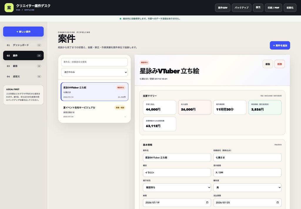Click the 見積・相談 badge on list card

point(120,108)
